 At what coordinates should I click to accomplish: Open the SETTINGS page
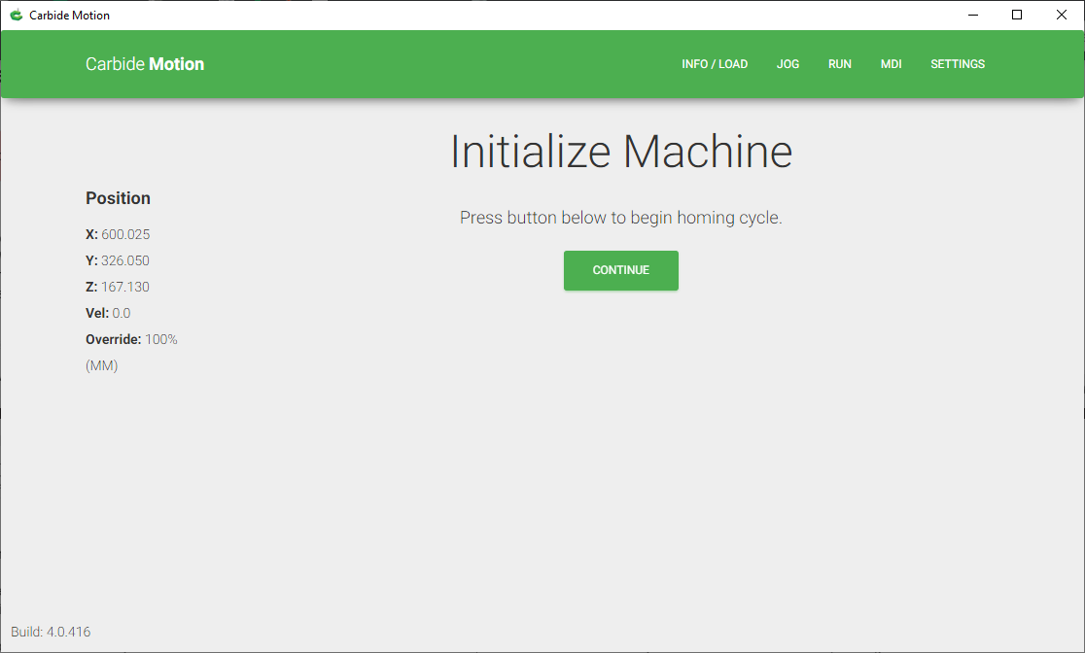[x=957, y=63]
